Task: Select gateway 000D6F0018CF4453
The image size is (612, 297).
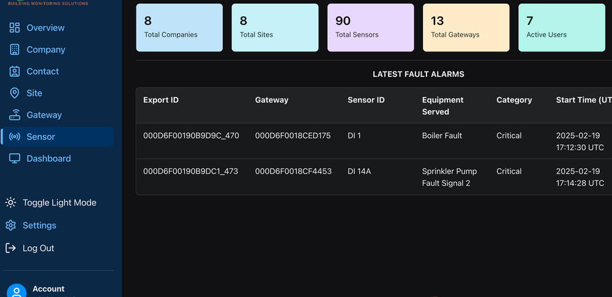Action: click(294, 171)
